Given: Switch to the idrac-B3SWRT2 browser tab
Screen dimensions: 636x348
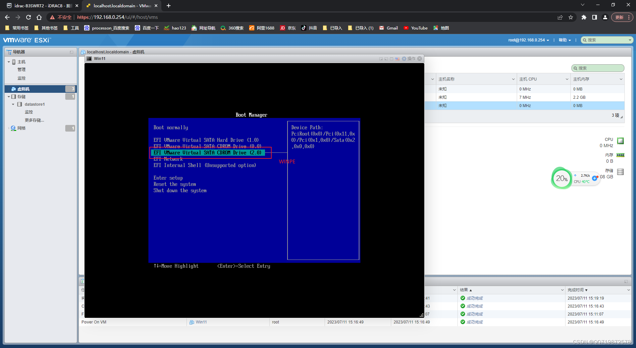Looking at the screenshot, I should tap(38, 6).
